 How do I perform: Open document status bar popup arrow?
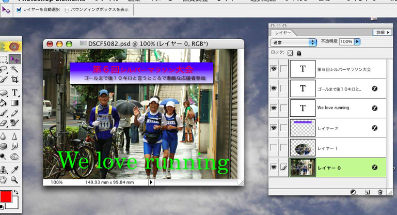(151, 182)
